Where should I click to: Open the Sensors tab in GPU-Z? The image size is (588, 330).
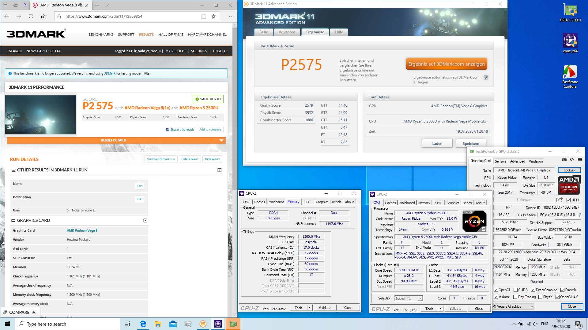click(x=500, y=161)
